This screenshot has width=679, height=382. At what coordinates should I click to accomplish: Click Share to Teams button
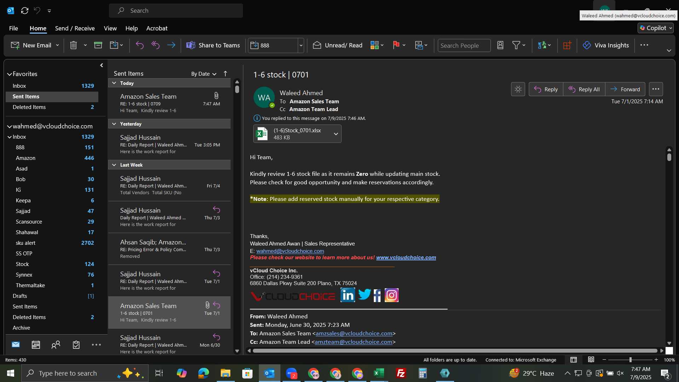point(213,45)
